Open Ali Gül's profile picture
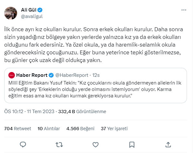 pyautogui.click(x=11, y=13)
